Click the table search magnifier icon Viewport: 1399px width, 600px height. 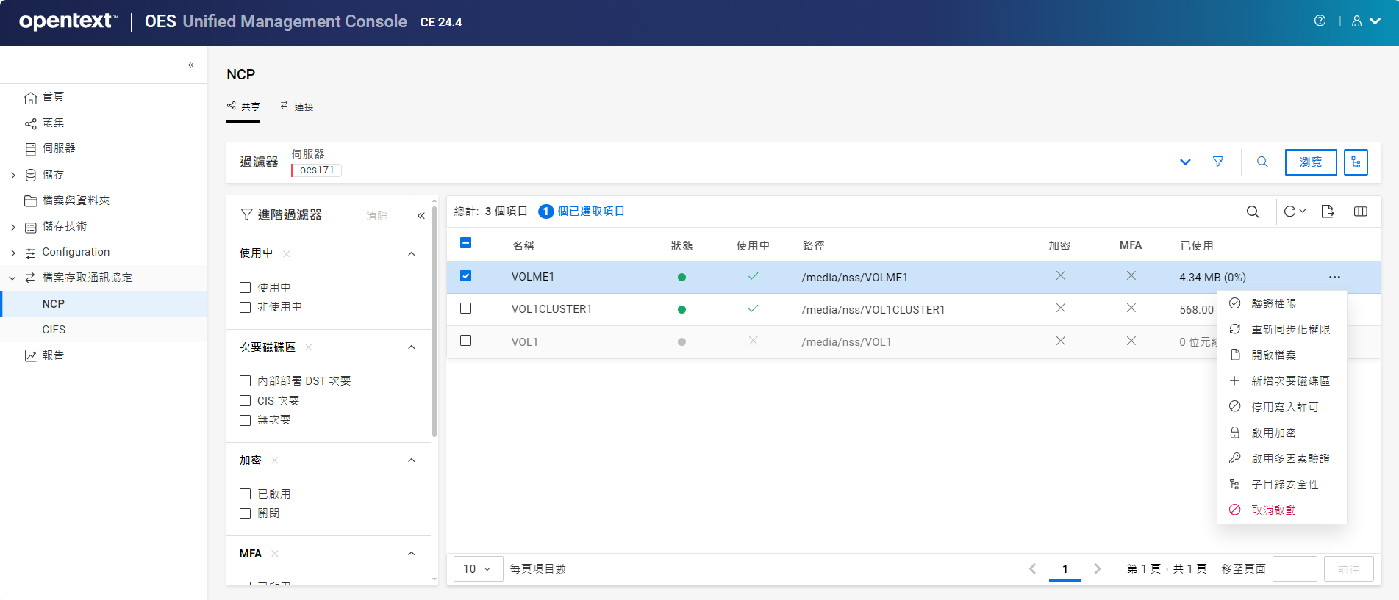(1253, 212)
